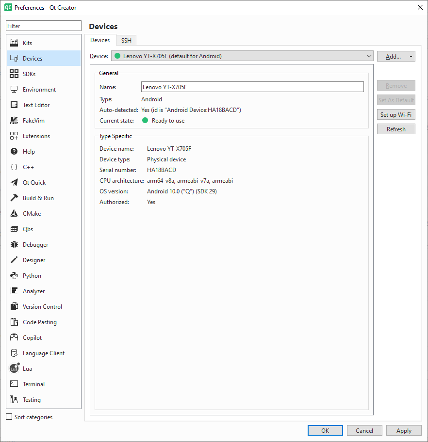Click the device Name text field
The width and height of the screenshot is (428, 442).
(252, 87)
